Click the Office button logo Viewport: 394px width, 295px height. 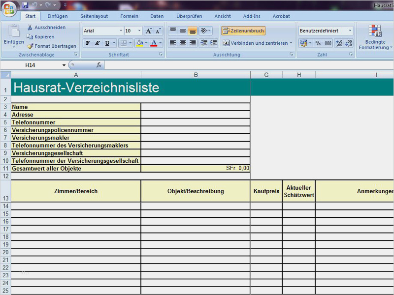click(9, 10)
